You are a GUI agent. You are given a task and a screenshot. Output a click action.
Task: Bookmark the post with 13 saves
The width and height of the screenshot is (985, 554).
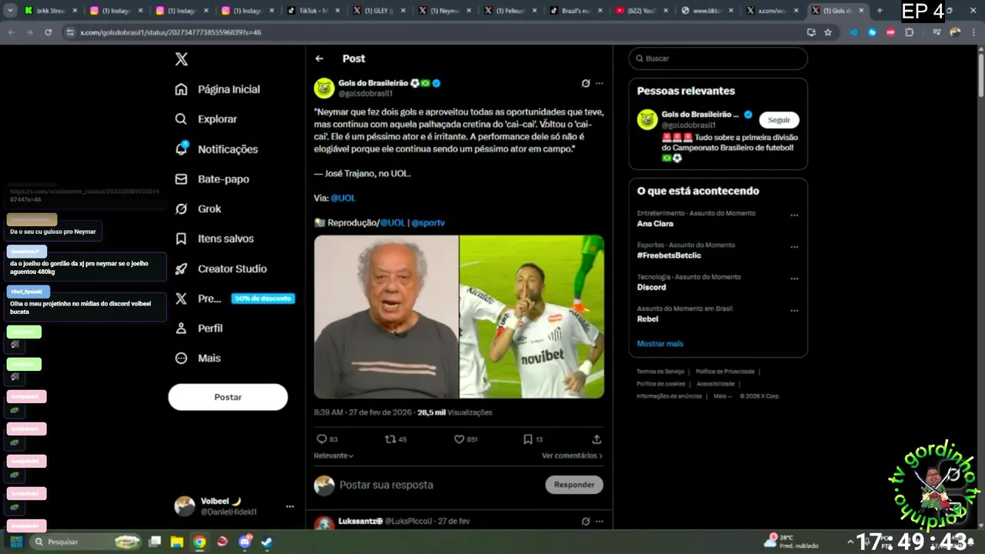pyautogui.click(x=533, y=439)
